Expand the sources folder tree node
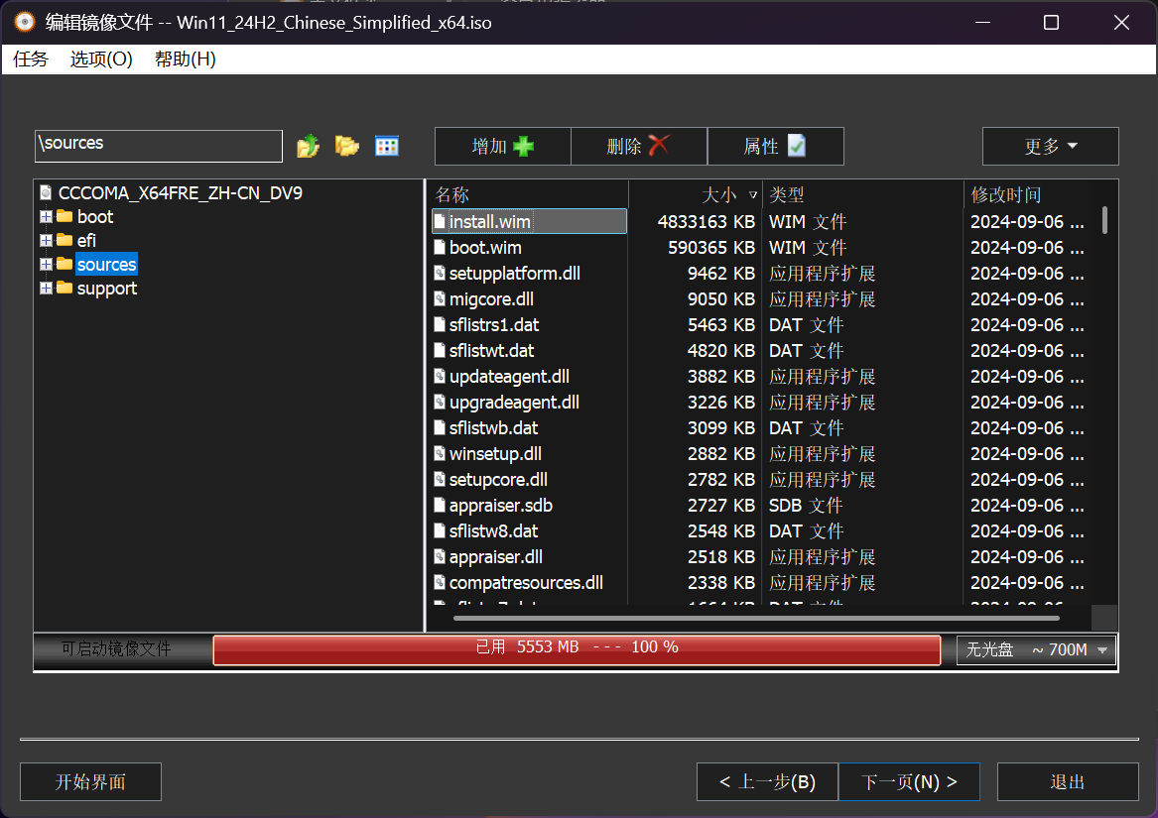The height and width of the screenshot is (818, 1158). point(46,265)
